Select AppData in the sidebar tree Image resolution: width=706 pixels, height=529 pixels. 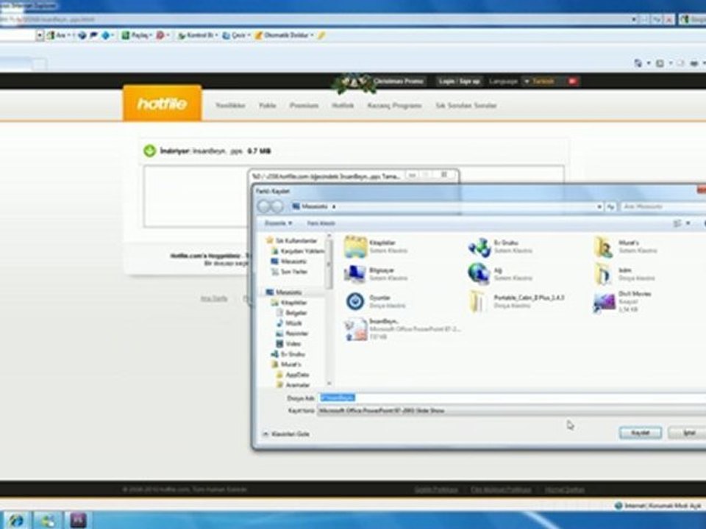293,375
